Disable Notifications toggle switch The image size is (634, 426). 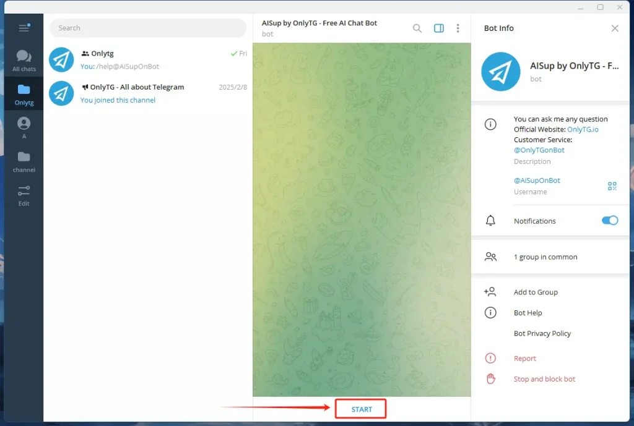[609, 221]
